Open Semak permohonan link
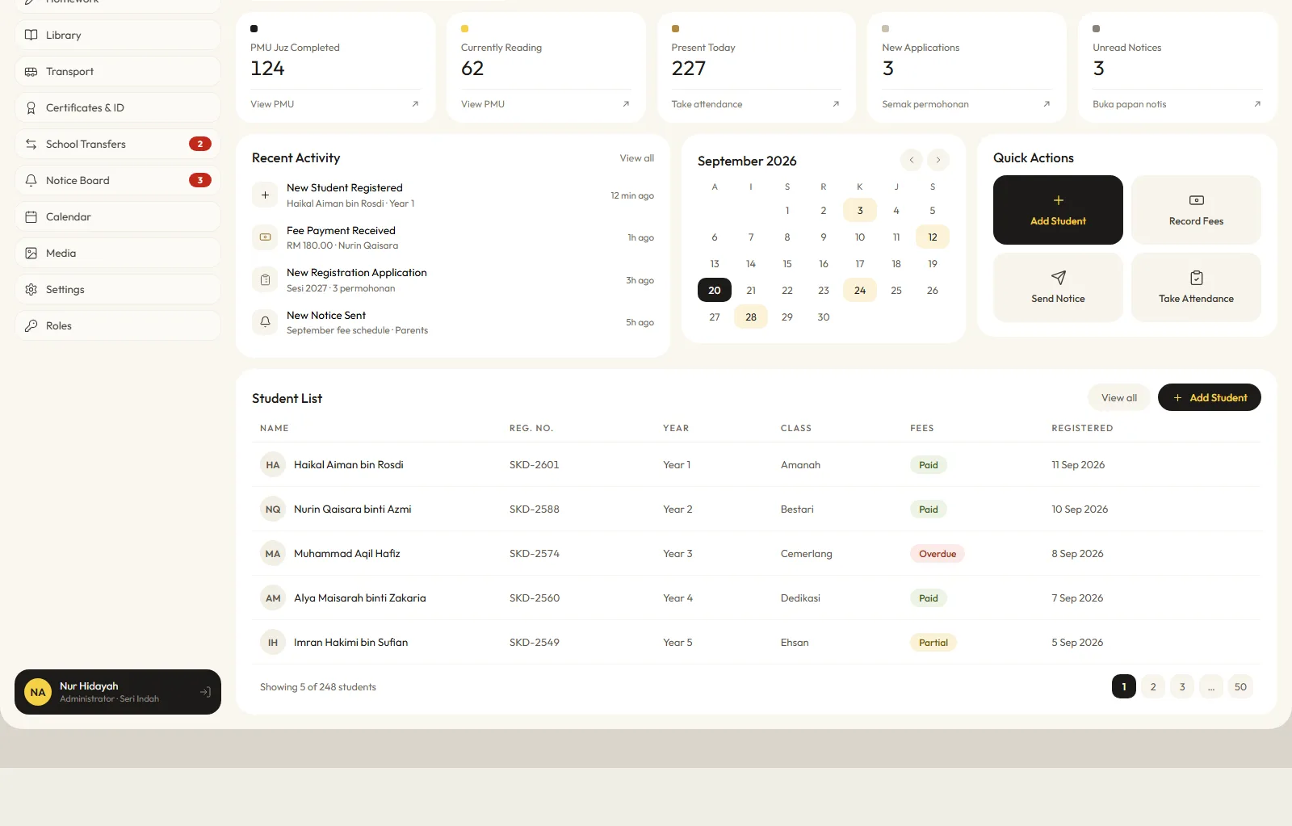Image resolution: width=1292 pixels, height=826 pixels. (x=925, y=104)
